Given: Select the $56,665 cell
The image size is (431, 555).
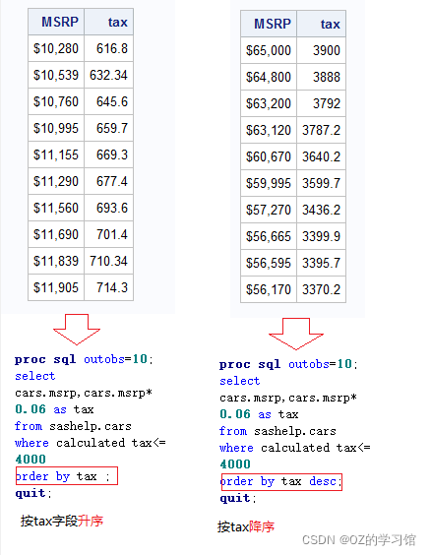Looking at the screenshot, I should pyautogui.click(x=269, y=236).
